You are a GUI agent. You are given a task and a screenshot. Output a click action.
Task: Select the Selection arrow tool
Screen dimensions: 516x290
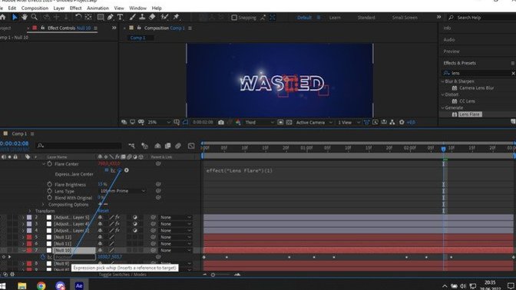(15, 17)
